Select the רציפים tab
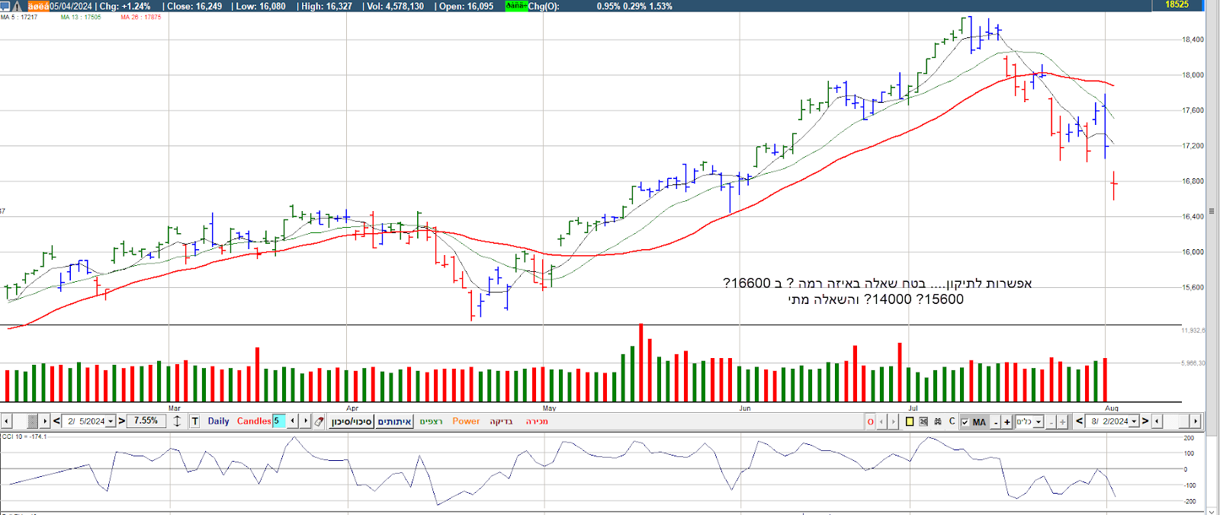Screen dimensions: 1220x515 [431, 421]
